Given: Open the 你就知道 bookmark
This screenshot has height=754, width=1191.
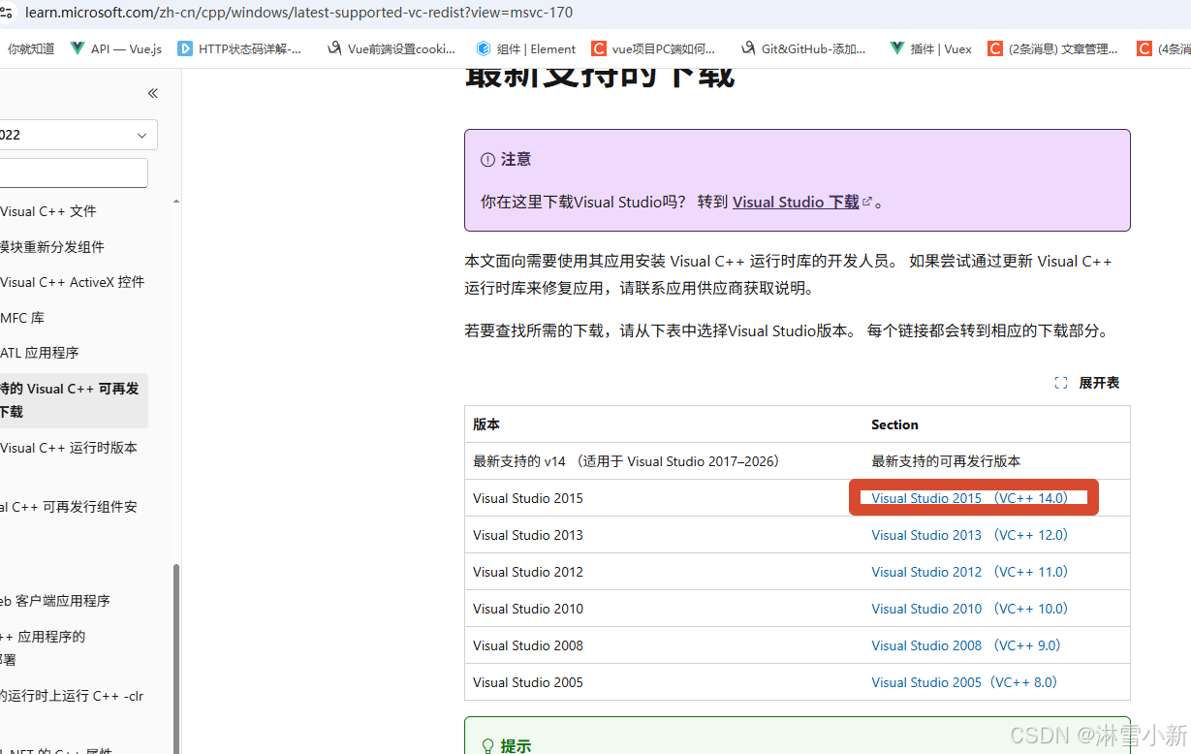Looking at the screenshot, I should (29, 48).
